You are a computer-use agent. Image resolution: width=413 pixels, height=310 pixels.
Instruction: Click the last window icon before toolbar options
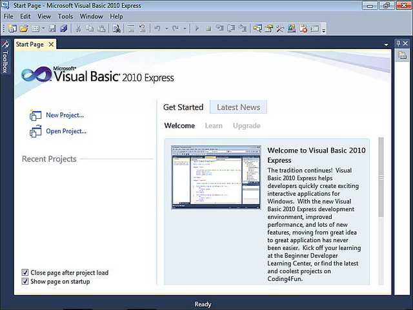point(315,28)
